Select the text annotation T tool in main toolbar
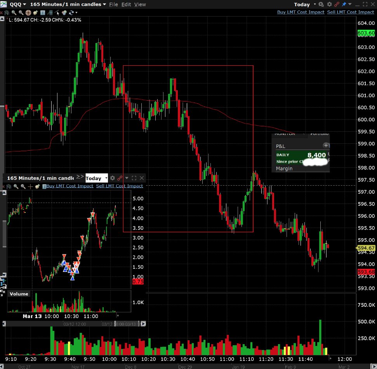 [x=43, y=12]
